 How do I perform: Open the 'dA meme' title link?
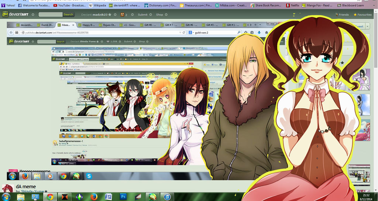[x=26, y=187]
